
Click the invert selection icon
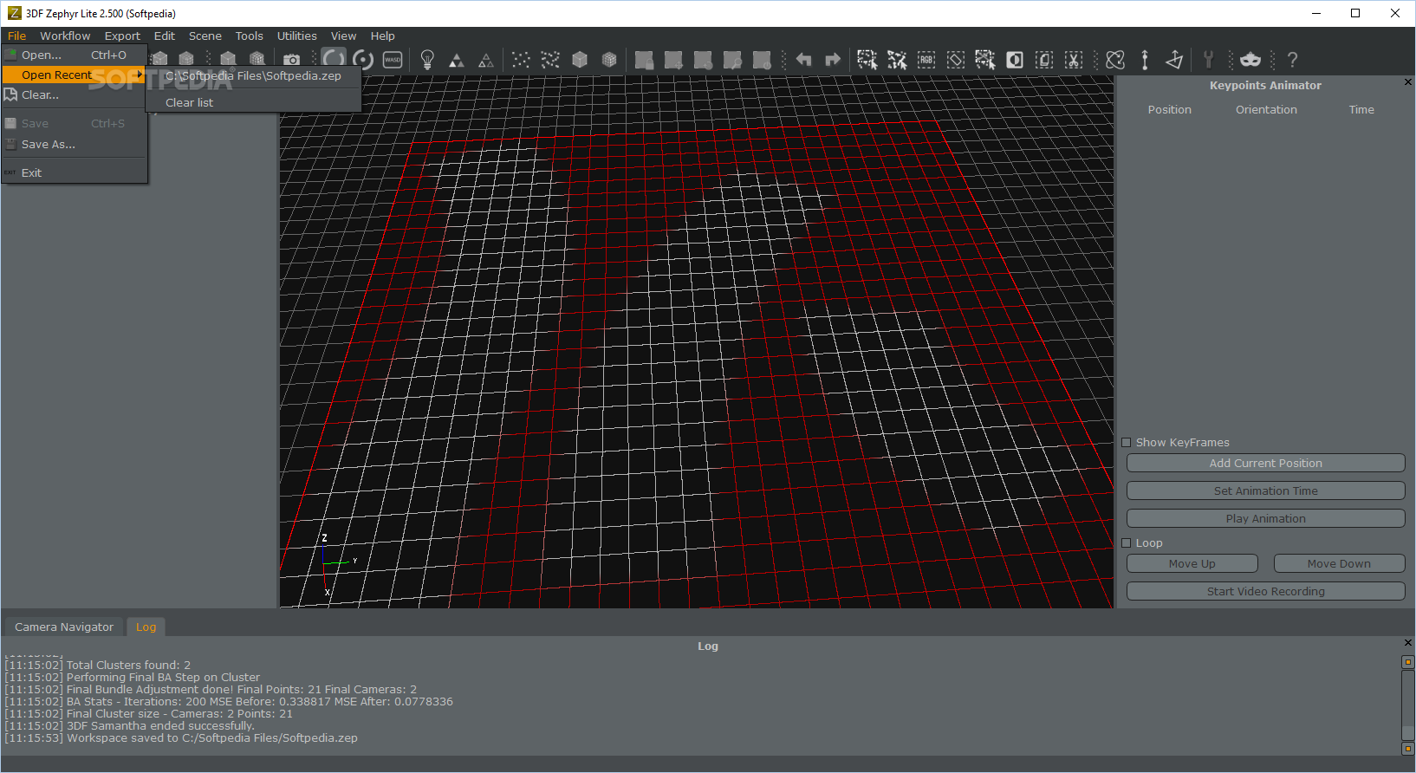point(1015,60)
